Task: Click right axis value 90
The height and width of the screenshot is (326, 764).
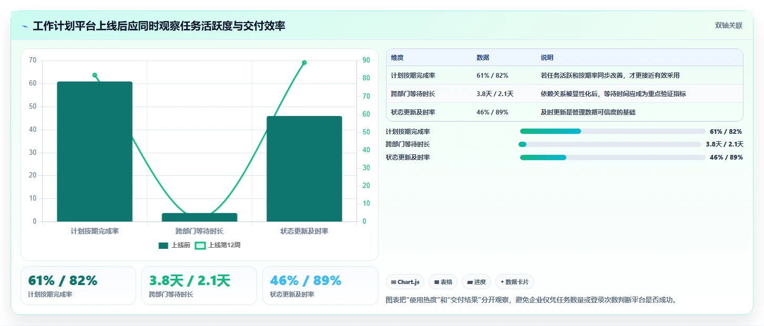Action: [x=366, y=60]
